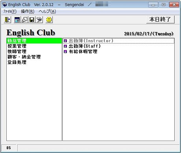
Task: Close the English Club window
Action: [174, 5]
